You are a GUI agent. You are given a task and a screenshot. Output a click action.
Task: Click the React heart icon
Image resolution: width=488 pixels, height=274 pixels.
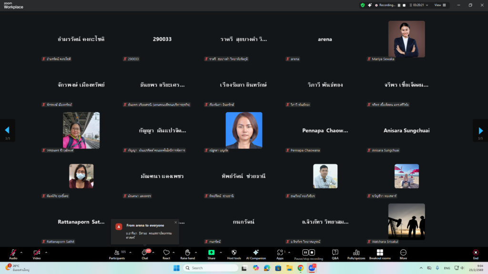click(166, 254)
